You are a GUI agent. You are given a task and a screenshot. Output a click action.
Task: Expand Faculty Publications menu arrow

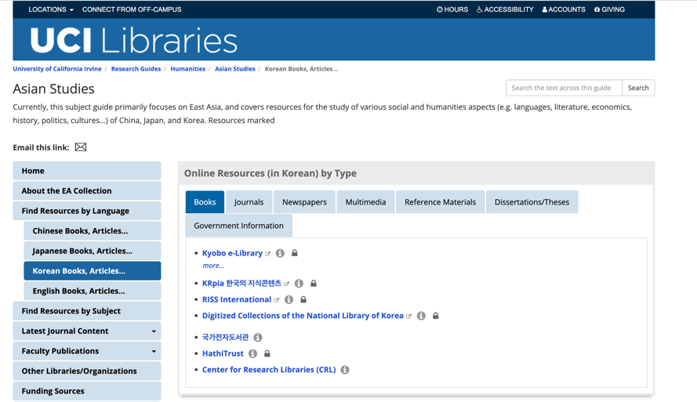(x=154, y=351)
